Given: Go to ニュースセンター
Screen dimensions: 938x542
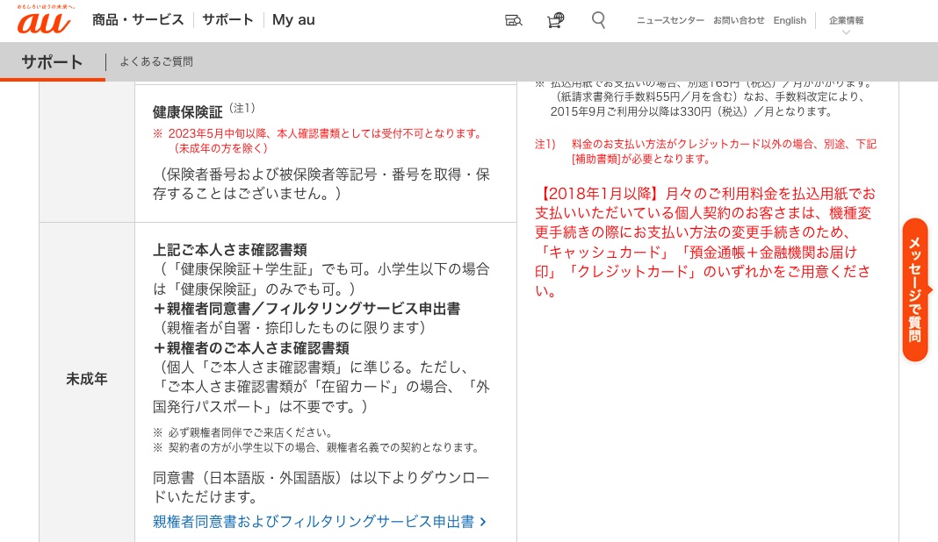Looking at the screenshot, I should pyautogui.click(x=670, y=20).
